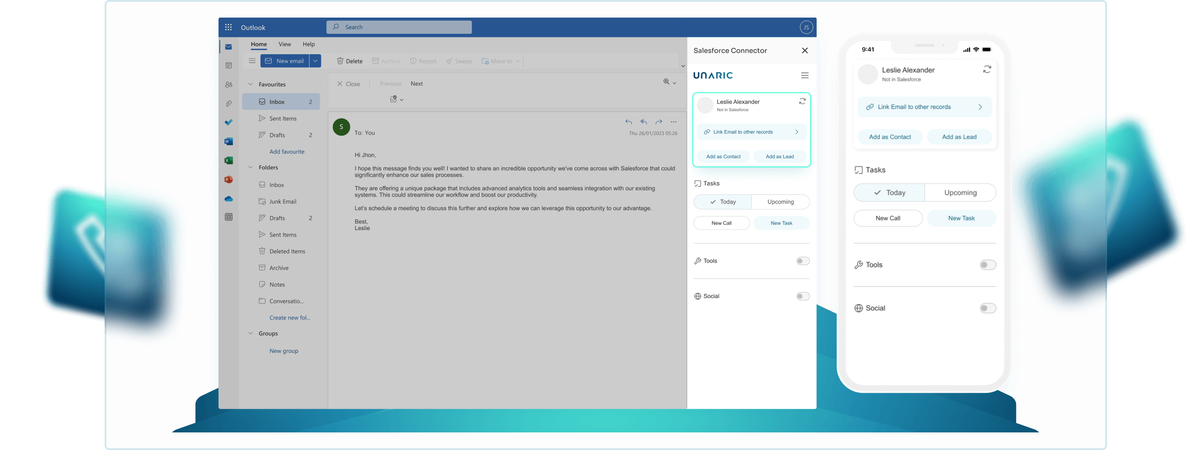Launch PowerPoint from the app rail
The image size is (1202, 450).
click(x=229, y=180)
